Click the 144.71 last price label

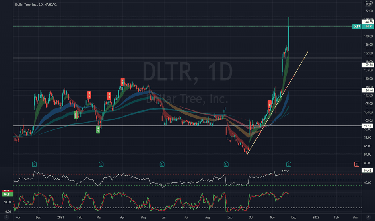pos(368,26)
